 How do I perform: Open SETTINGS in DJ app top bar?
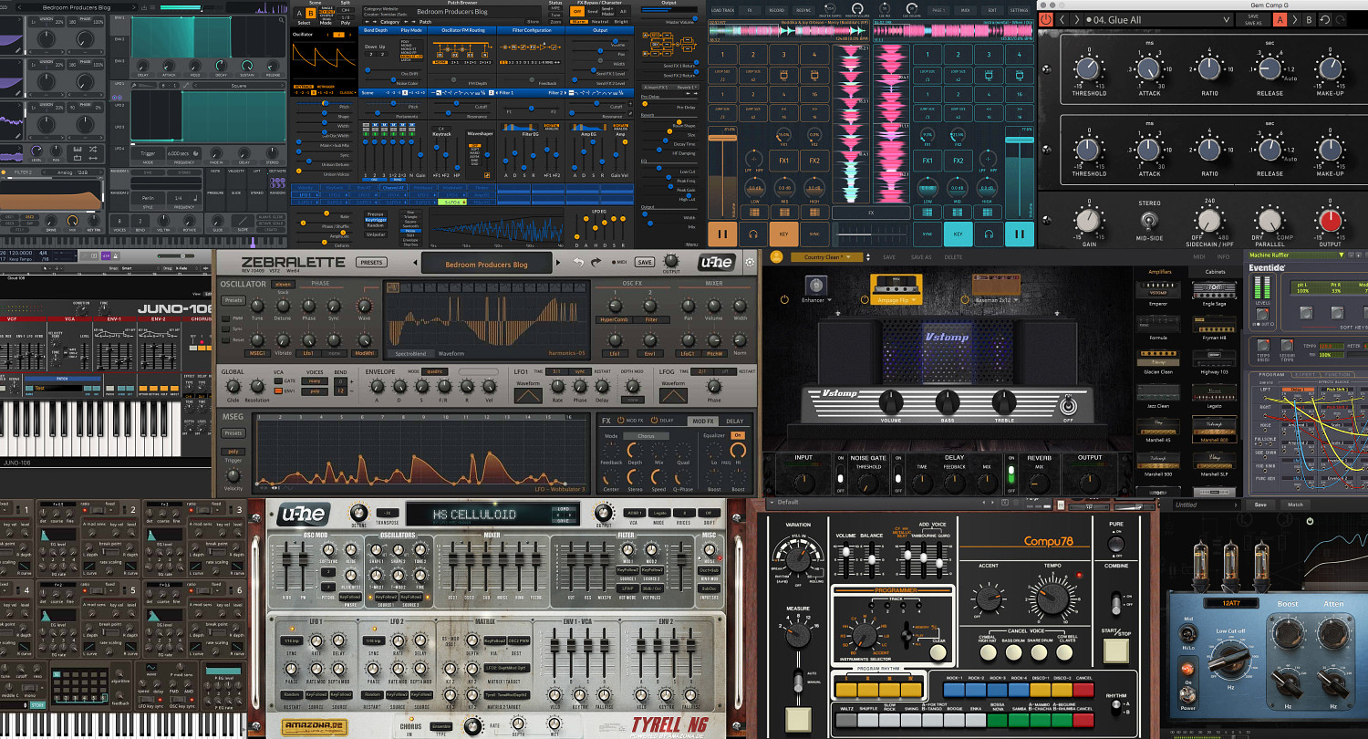(x=1019, y=8)
